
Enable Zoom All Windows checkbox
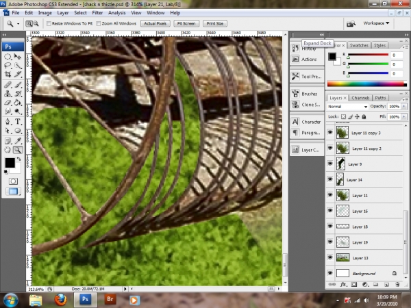pos(98,23)
